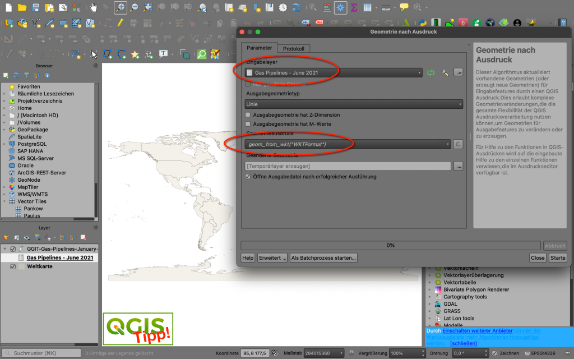Screen dimensions: 574x359
Task: Open the Ausgabegeometrietyp Linie dropdown
Action: 354,104
